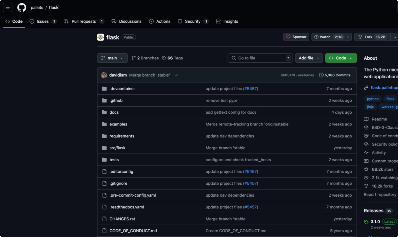Click the link icon beside the website URL

click(x=366, y=88)
